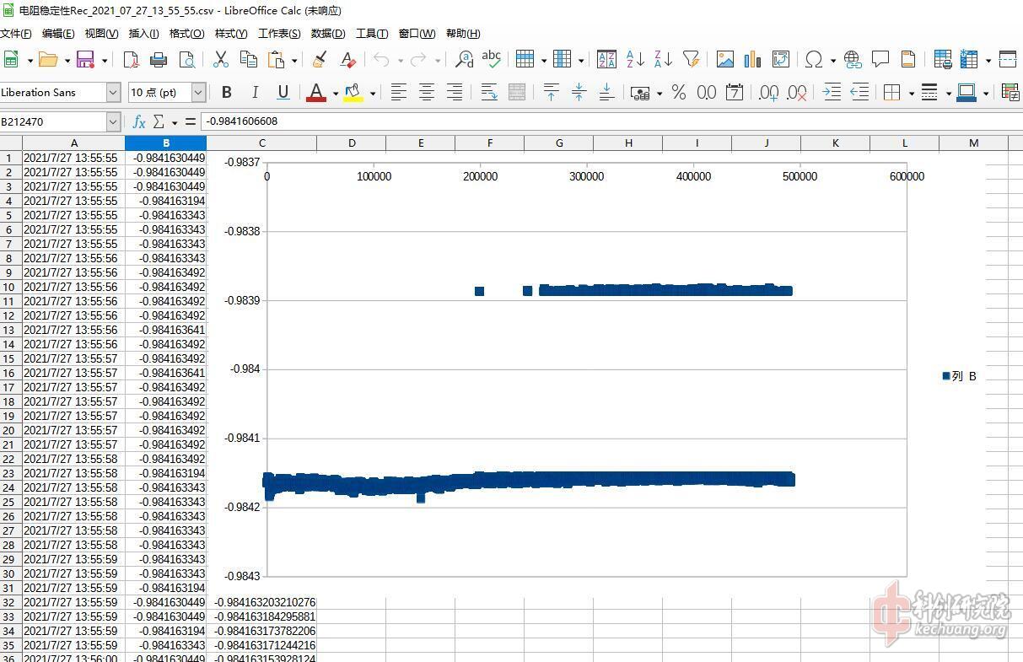Toggle wrap text
1023x662 pixels.
pos(489,93)
